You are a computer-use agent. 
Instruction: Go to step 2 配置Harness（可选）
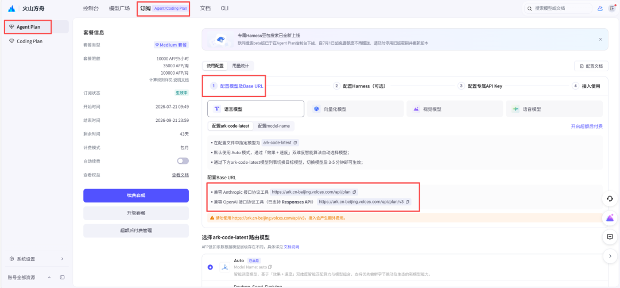(359, 86)
